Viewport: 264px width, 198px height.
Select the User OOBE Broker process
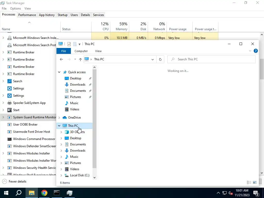tap(25, 125)
